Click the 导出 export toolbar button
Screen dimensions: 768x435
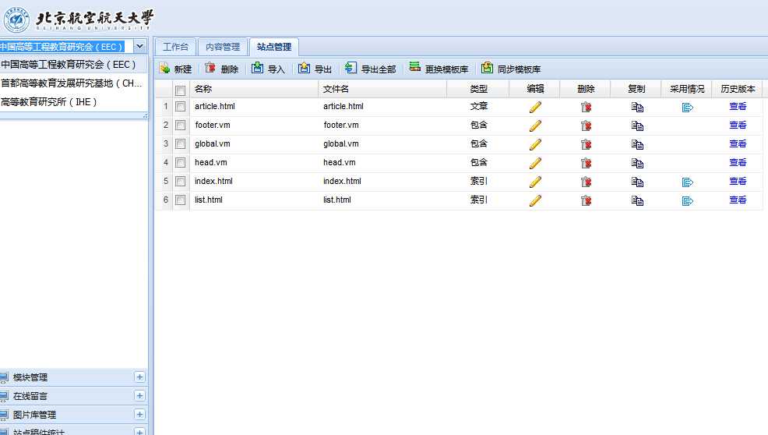(x=315, y=69)
